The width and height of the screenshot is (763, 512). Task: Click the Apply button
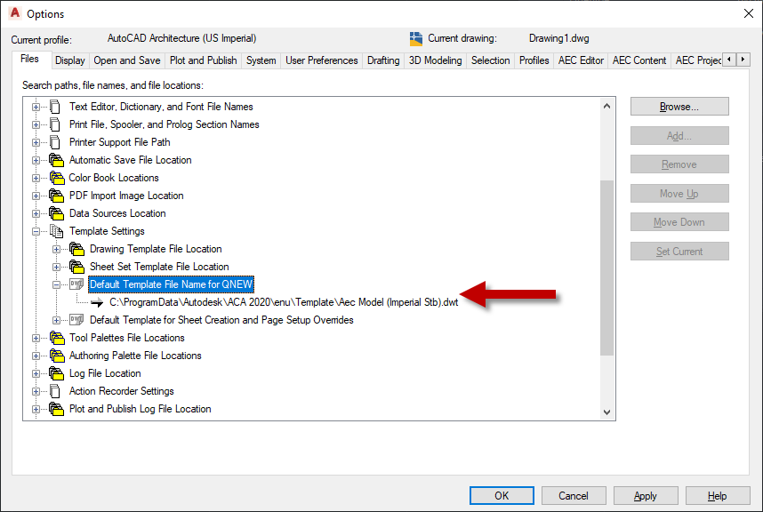(646, 495)
